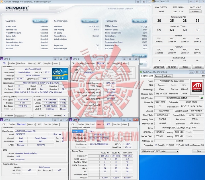Select Memory tab in CPU-Z Mainboard window

point(31,124)
